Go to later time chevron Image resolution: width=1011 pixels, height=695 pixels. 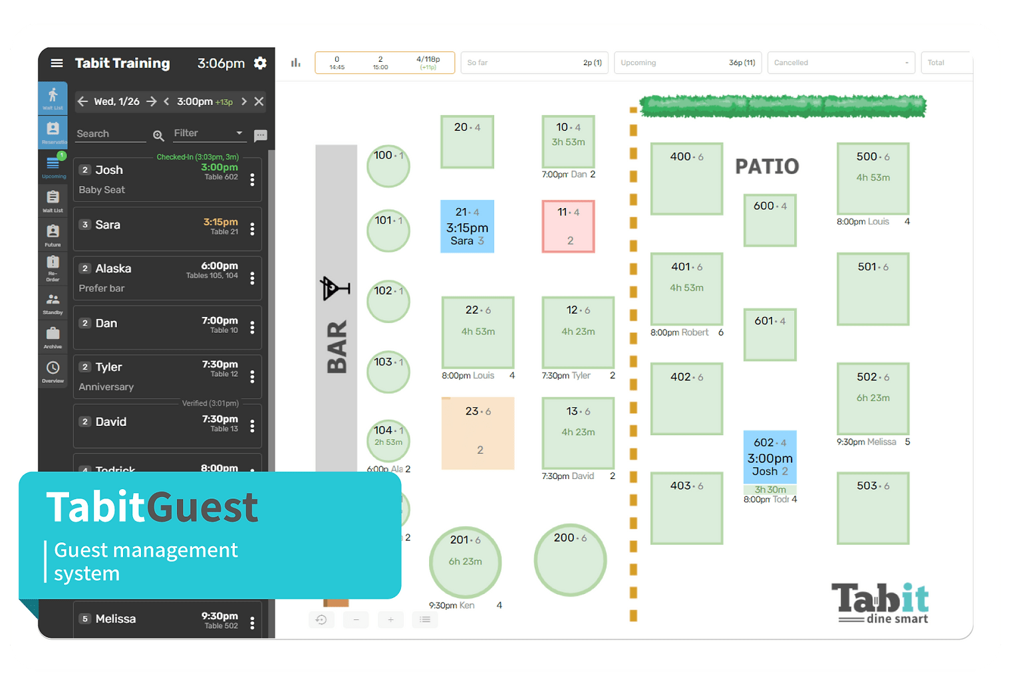(244, 102)
